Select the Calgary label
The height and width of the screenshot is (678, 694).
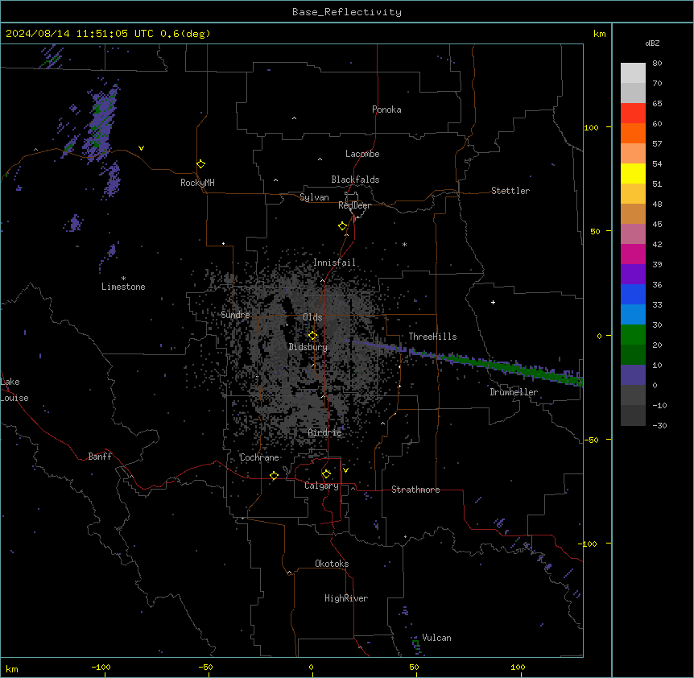tap(321, 486)
